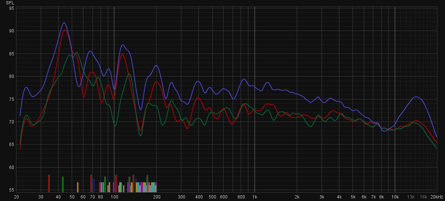445x201 pixels.
Task: Click the green curve's dip at 100 Hz
Action: (115, 126)
